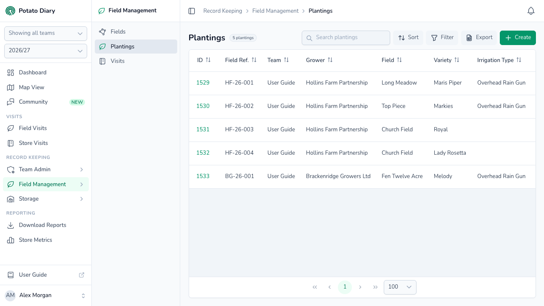Expand the Storage section
The height and width of the screenshot is (306, 544).
45,199
